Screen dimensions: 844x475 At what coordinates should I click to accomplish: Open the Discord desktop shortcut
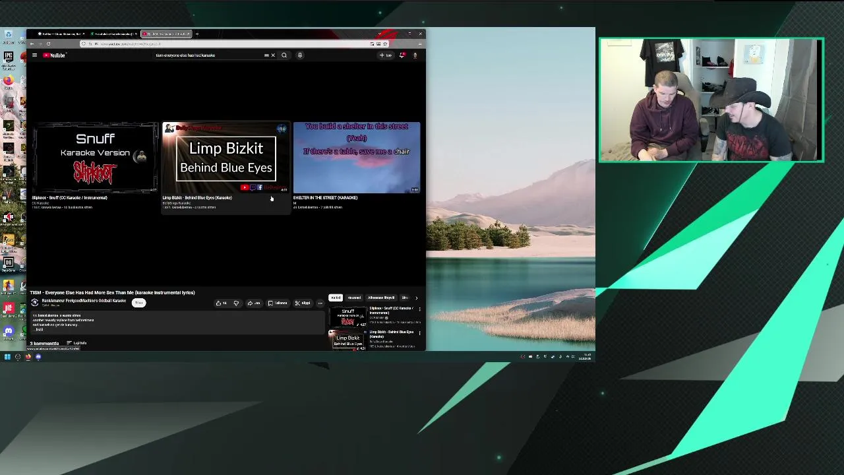[8, 331]
